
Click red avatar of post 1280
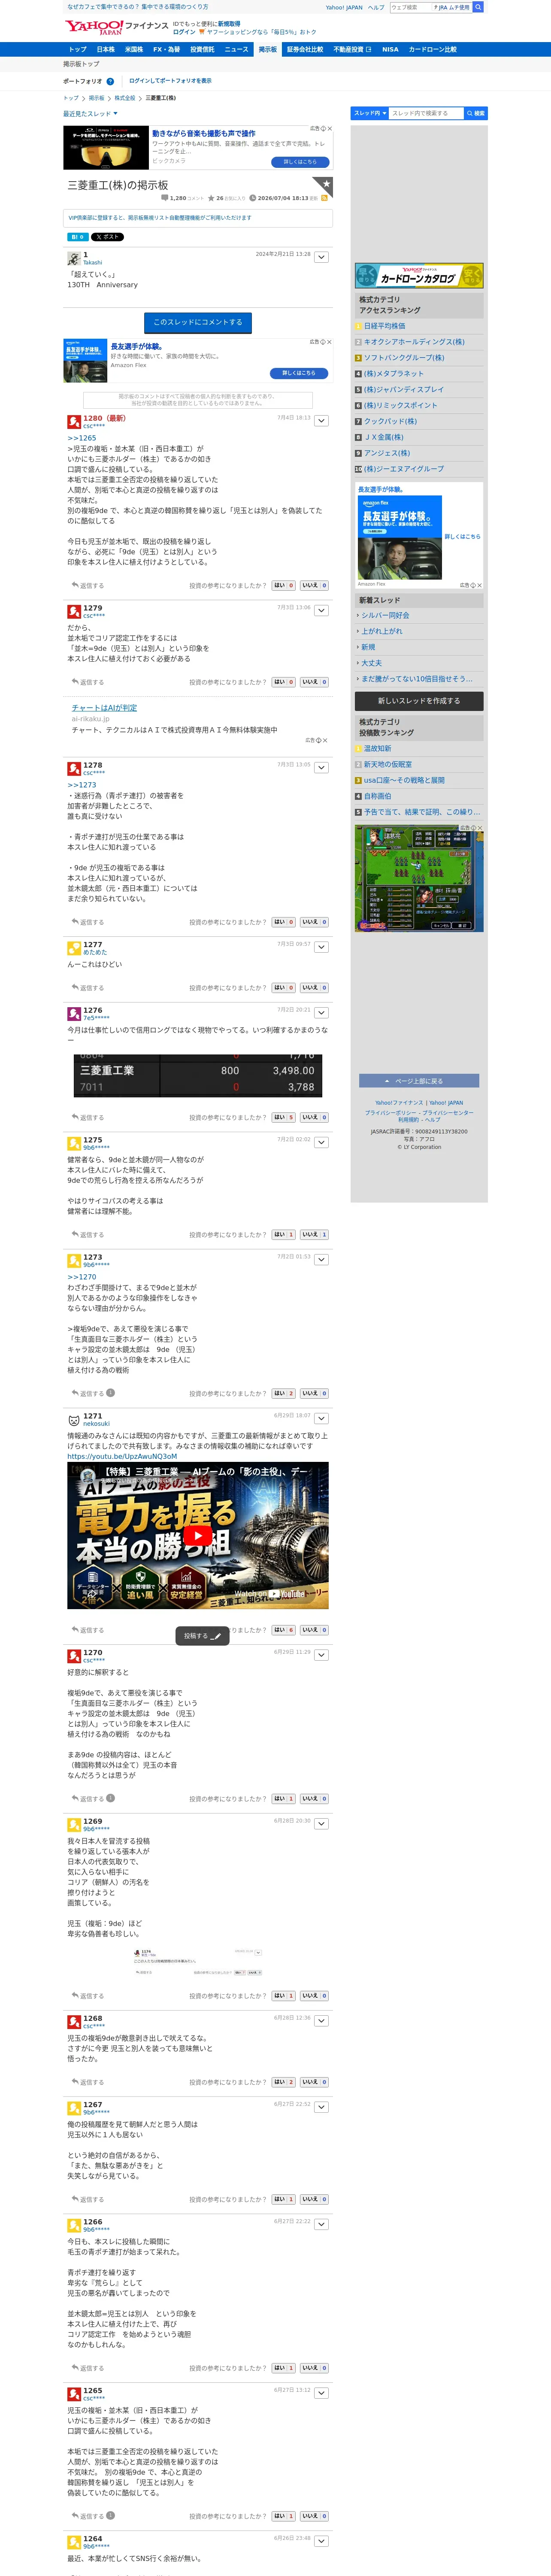(74, 422)
